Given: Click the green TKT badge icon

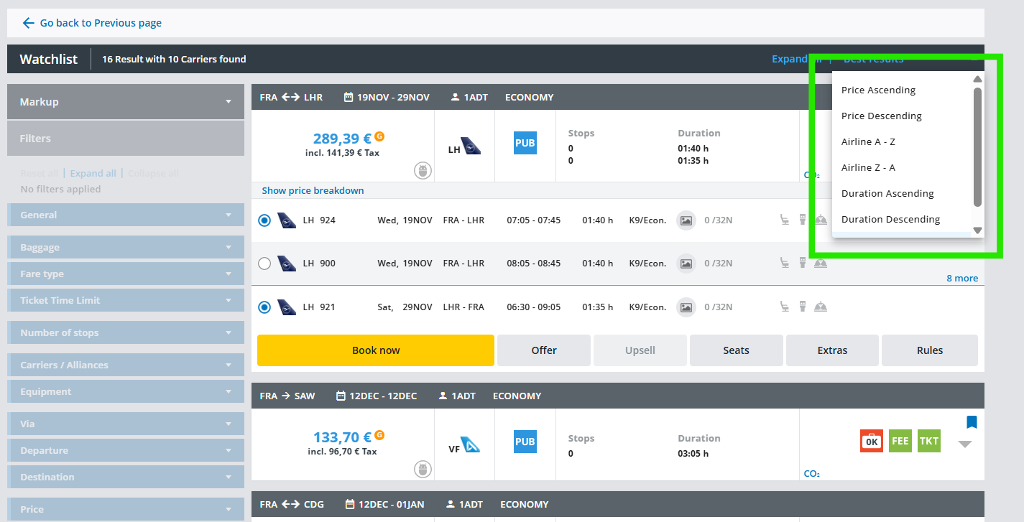Looking at the screenshot, I should (928, 441).
